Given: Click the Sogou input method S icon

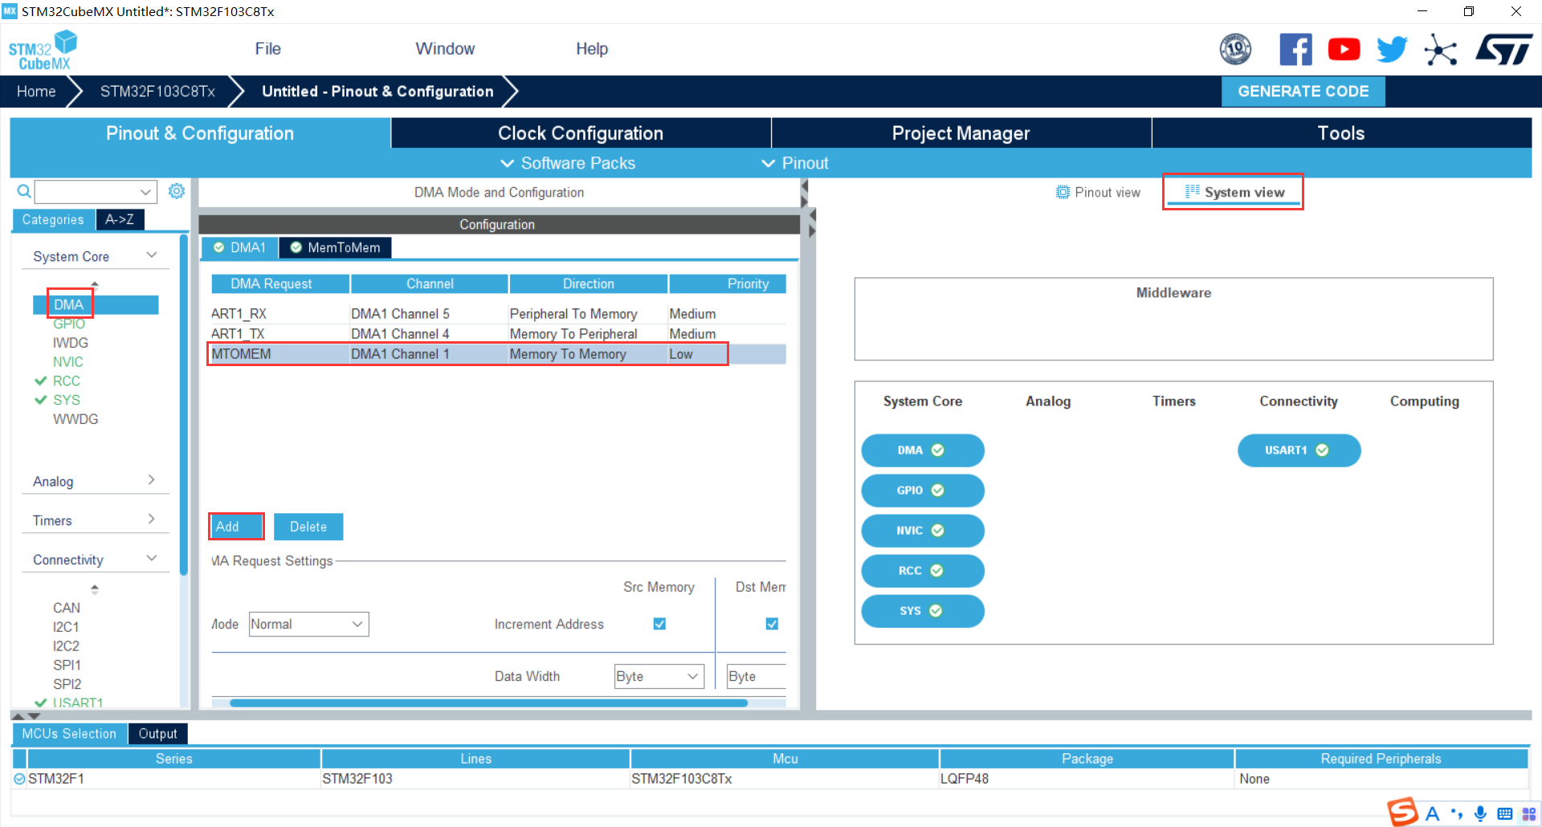Looking at the screenshot, I should [1403, 812].
